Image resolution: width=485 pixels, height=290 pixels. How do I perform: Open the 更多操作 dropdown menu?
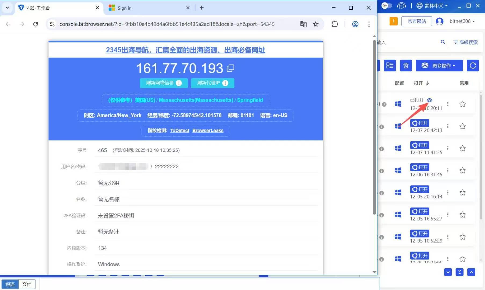click(x=439, y=65)
